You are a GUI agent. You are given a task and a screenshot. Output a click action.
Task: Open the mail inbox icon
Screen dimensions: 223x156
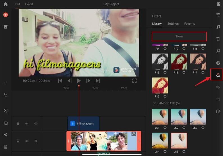coord(219,4)
